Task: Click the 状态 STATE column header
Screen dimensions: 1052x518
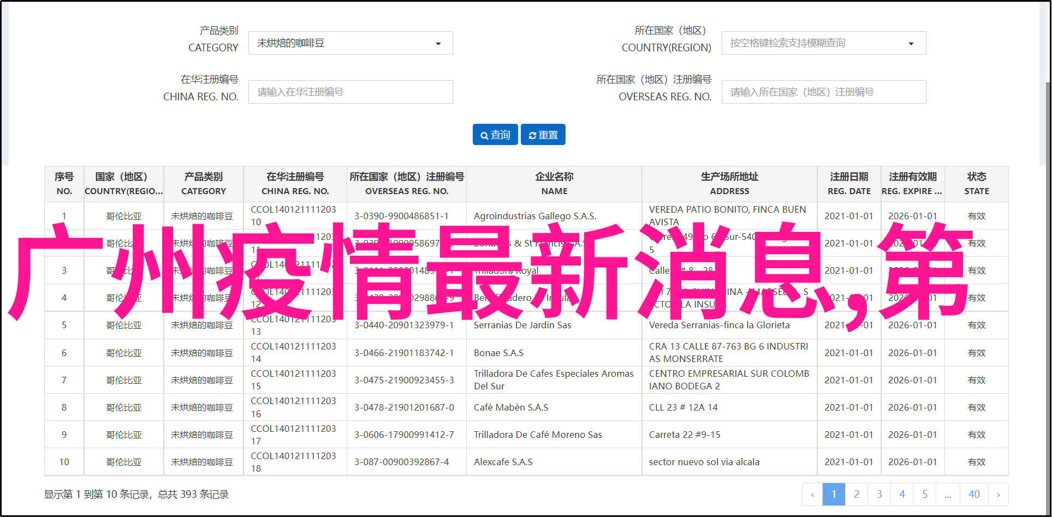Action: pos(977,184)
